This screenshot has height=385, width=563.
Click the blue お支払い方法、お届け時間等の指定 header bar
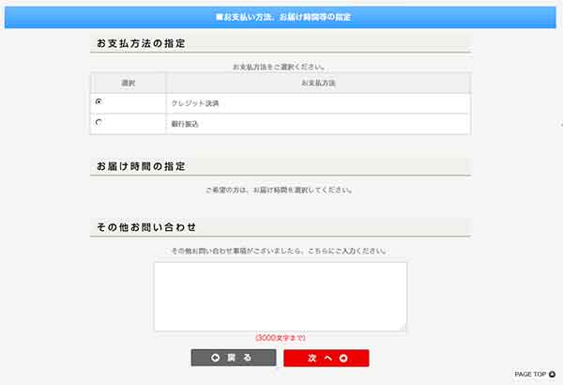tap(281, 17)
